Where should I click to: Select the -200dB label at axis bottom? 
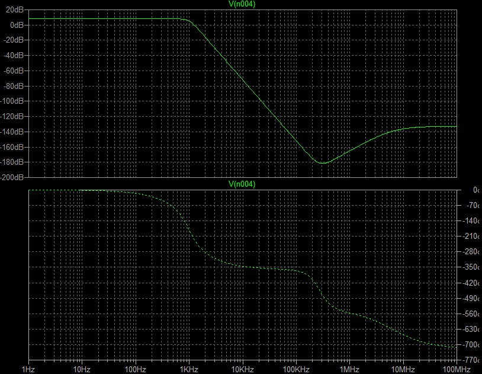[12, 177]
